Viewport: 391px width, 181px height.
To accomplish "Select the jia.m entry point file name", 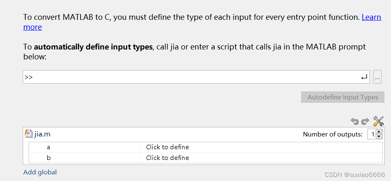I will [x=42, y=134].
